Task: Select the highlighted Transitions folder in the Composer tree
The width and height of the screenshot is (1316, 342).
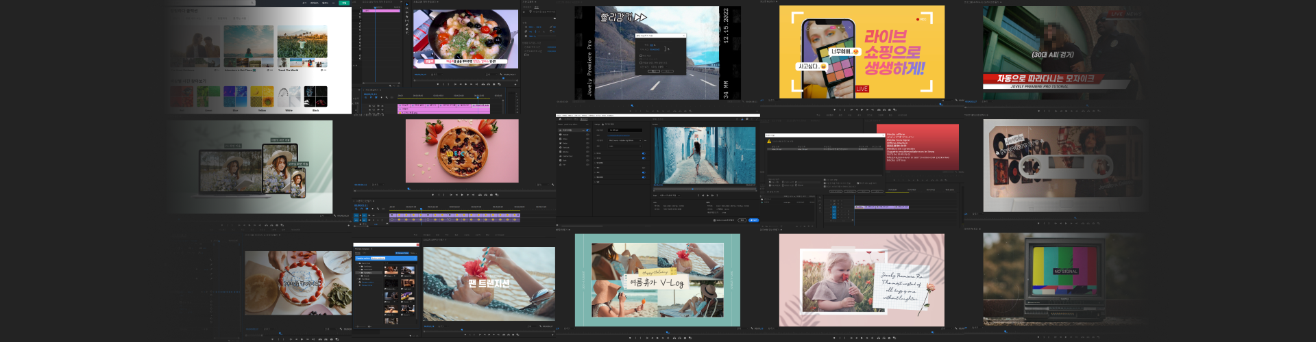Action: 369,272
